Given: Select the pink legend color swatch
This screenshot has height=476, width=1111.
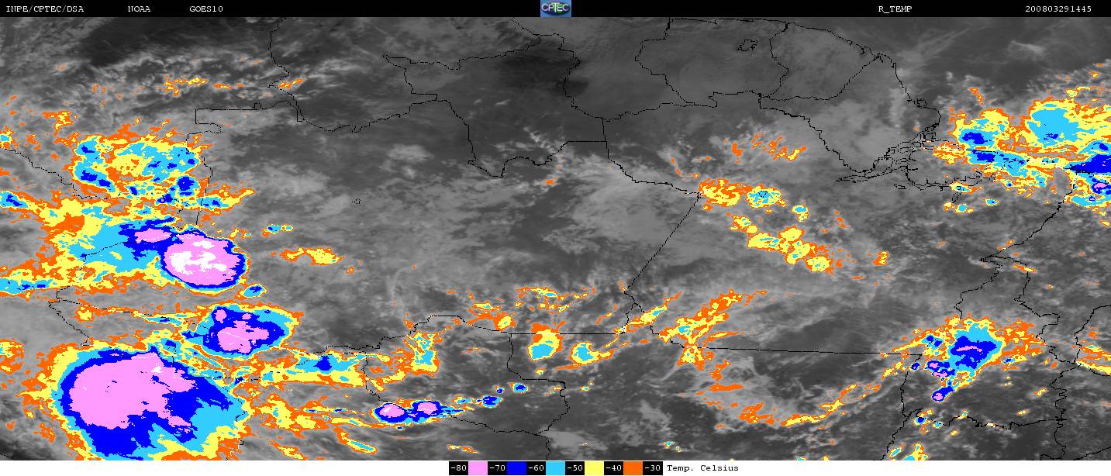Looking at the screenshot, I should point(478,468).
